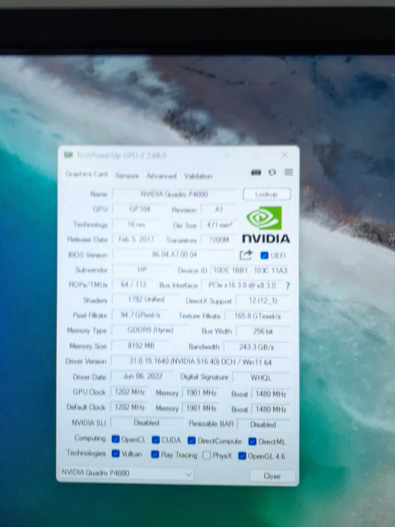Close the GPU-Z window with X
The height and width of the screenshot is (527, 395).
click(x=284, y=155)
